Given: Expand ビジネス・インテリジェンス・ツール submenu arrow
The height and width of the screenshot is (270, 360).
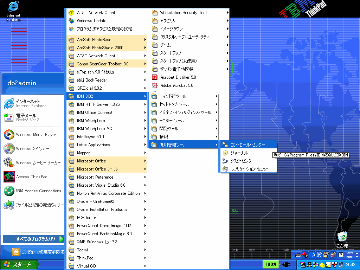Looking at the screenshot, I should 216,112.
